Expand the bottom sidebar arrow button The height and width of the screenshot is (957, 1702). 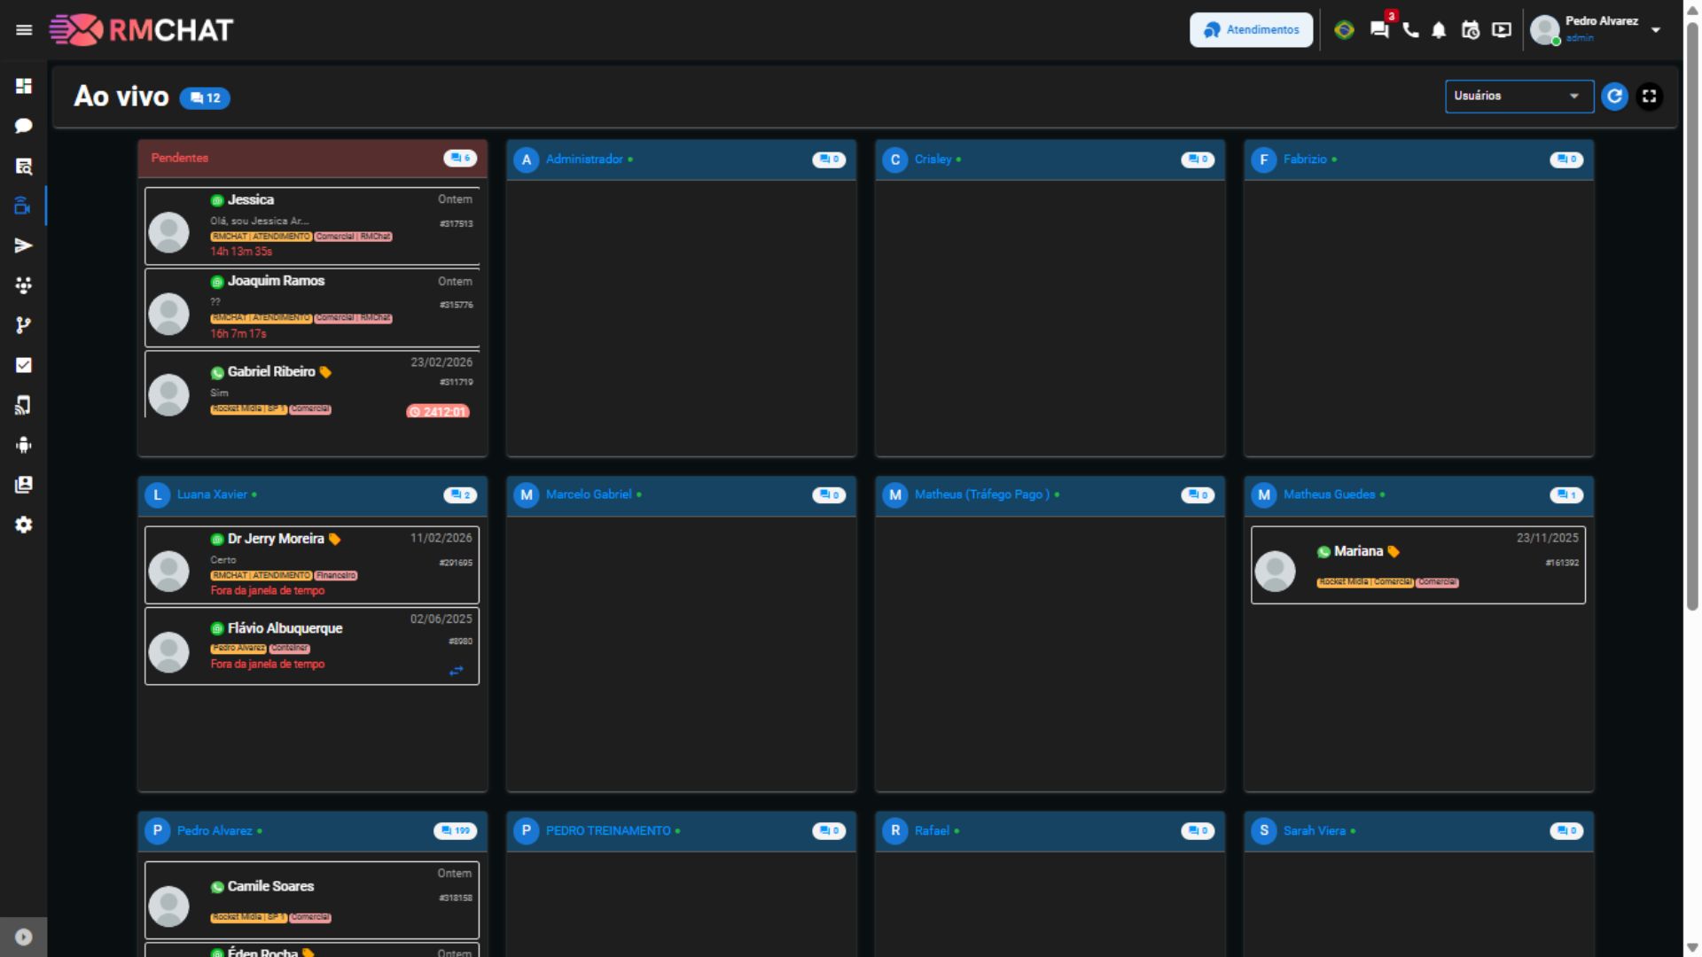(x=24, y=937)
